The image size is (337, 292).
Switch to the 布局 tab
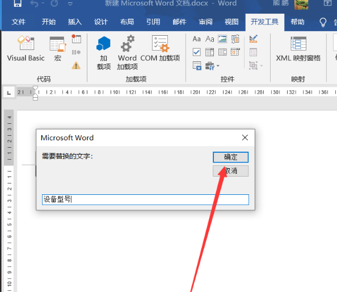(127, 22)
